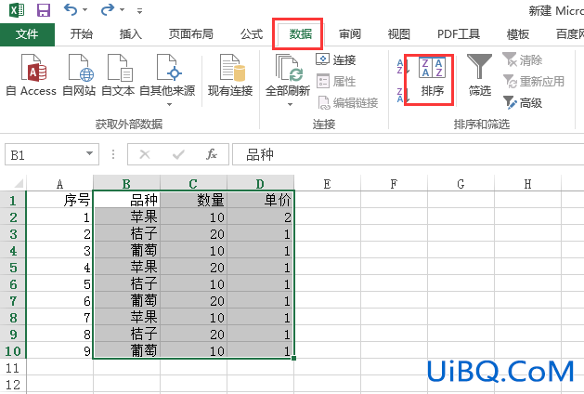Switch to the 审阅 tab
584x394 pixels.
(350, 34)
